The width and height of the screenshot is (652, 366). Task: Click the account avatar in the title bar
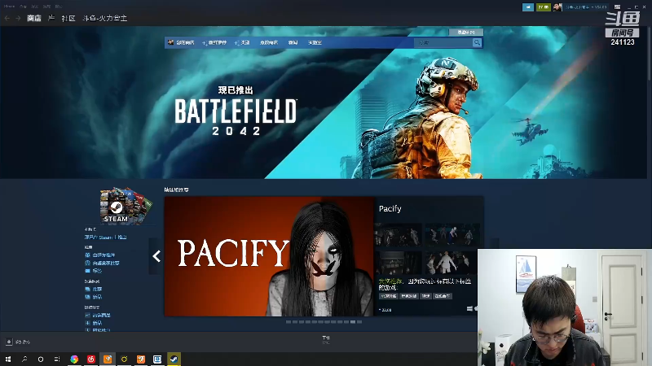click(557, 7)
